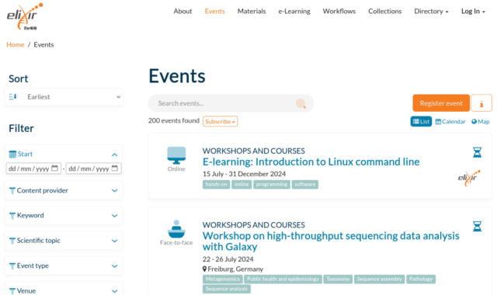497x295 pixels.
Task: Open the Workflows nav item
Action: pyautogui.click(x=339, y=12)
